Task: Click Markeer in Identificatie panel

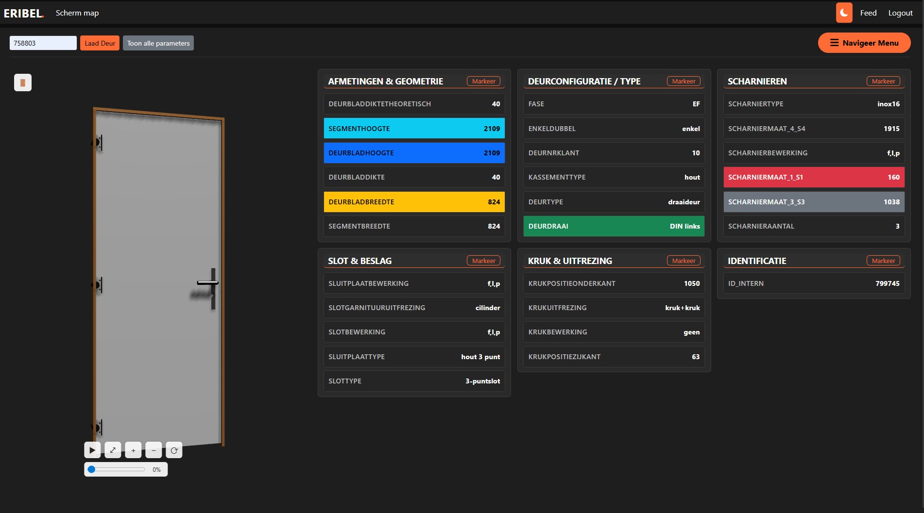Action: point(883,261)
